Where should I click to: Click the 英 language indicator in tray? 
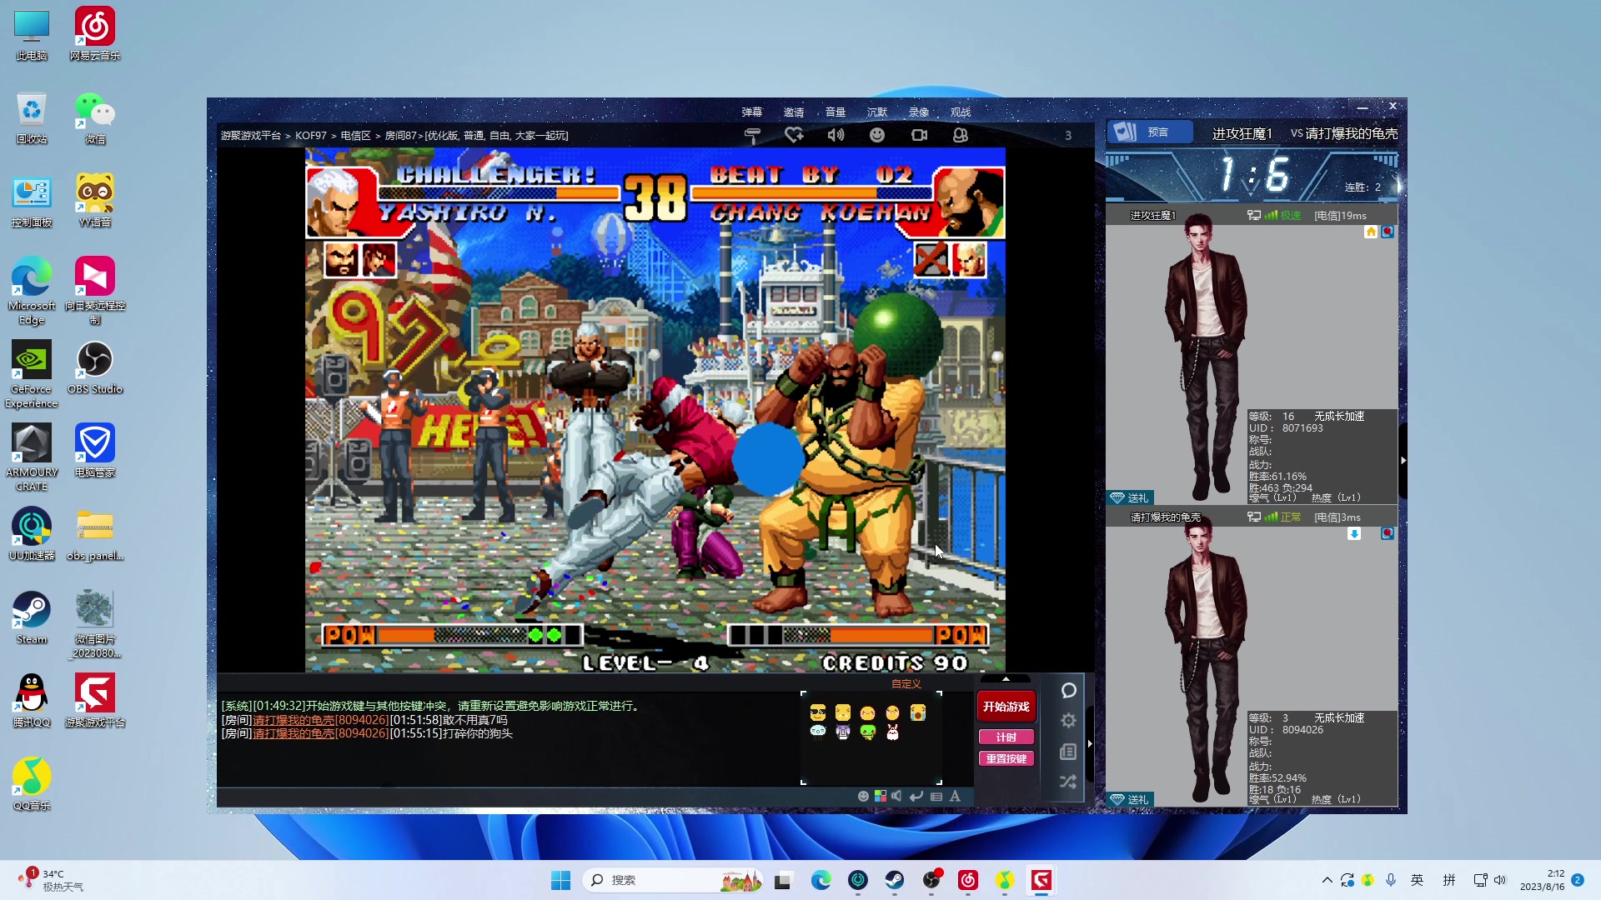click(x=1417, y=880)
